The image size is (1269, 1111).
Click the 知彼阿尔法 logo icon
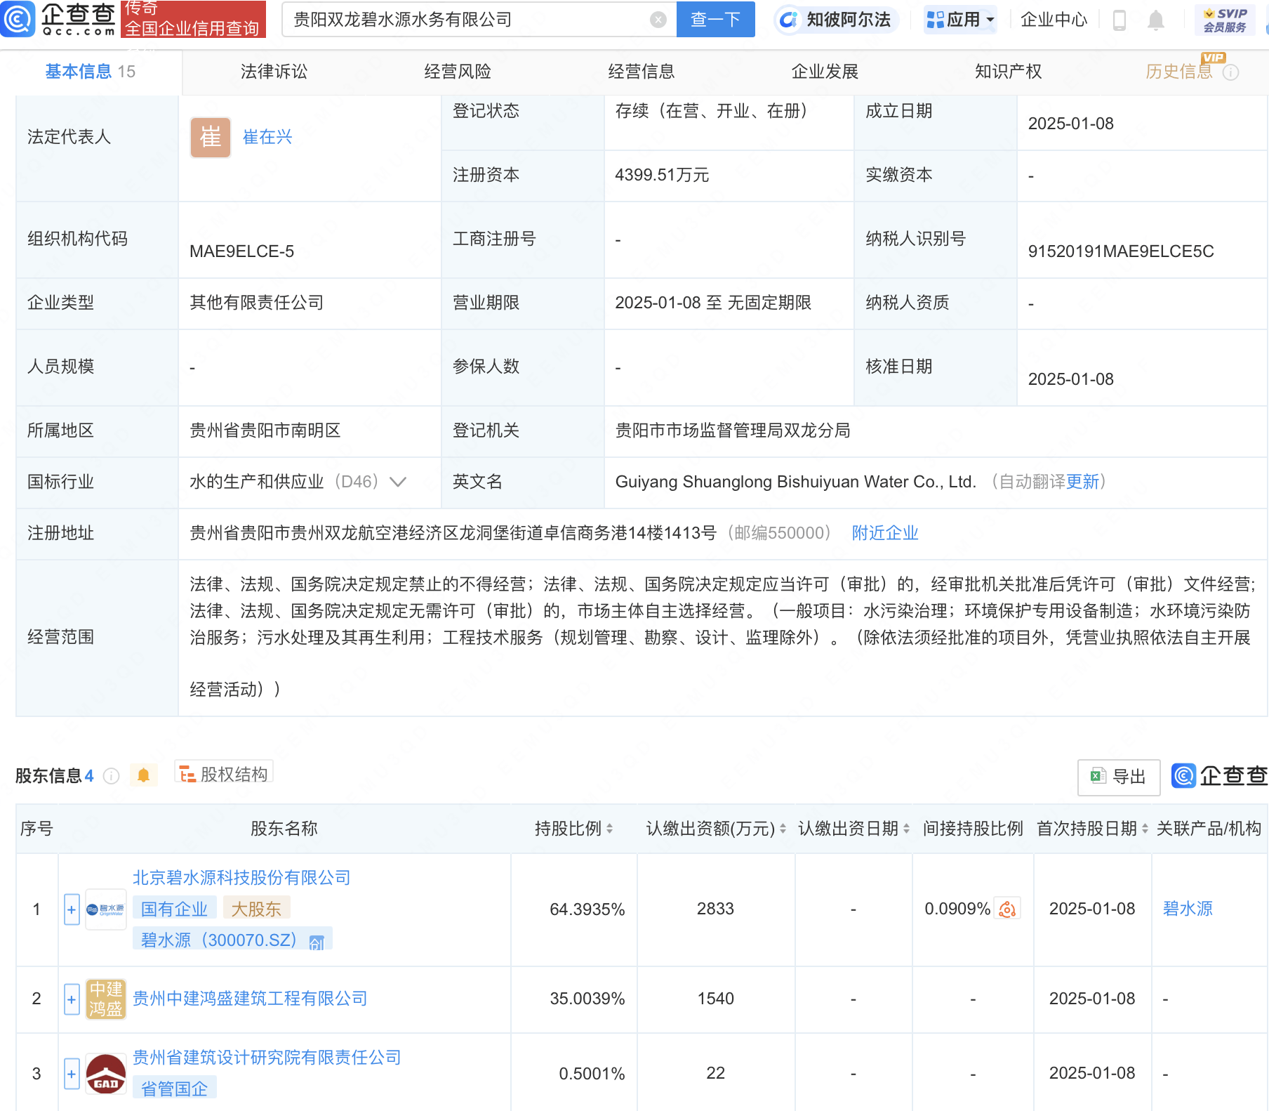[789, 20]
